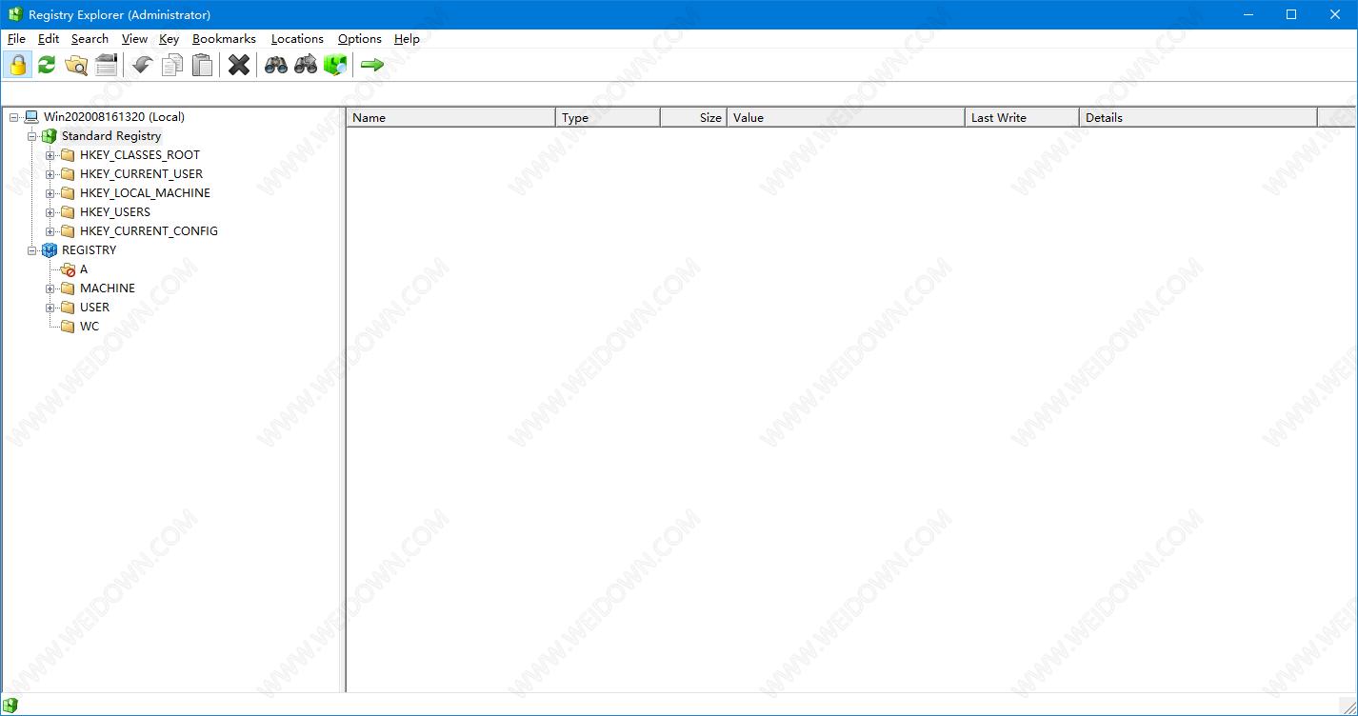Screen dimensions: 1358x716
Task: Collapse the Win202008161320 (Local) root node
Action: tap(14, 117)
